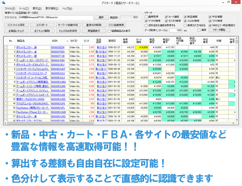Sort by the ASIN column header
The image size is (242, 186).
click(x=60, y=41)
